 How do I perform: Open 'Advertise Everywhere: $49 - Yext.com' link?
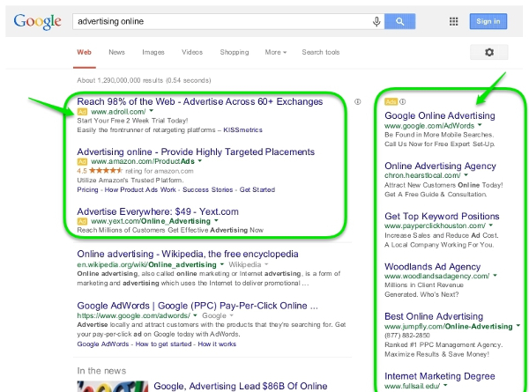pyautogui.click(x=158, y=211)
